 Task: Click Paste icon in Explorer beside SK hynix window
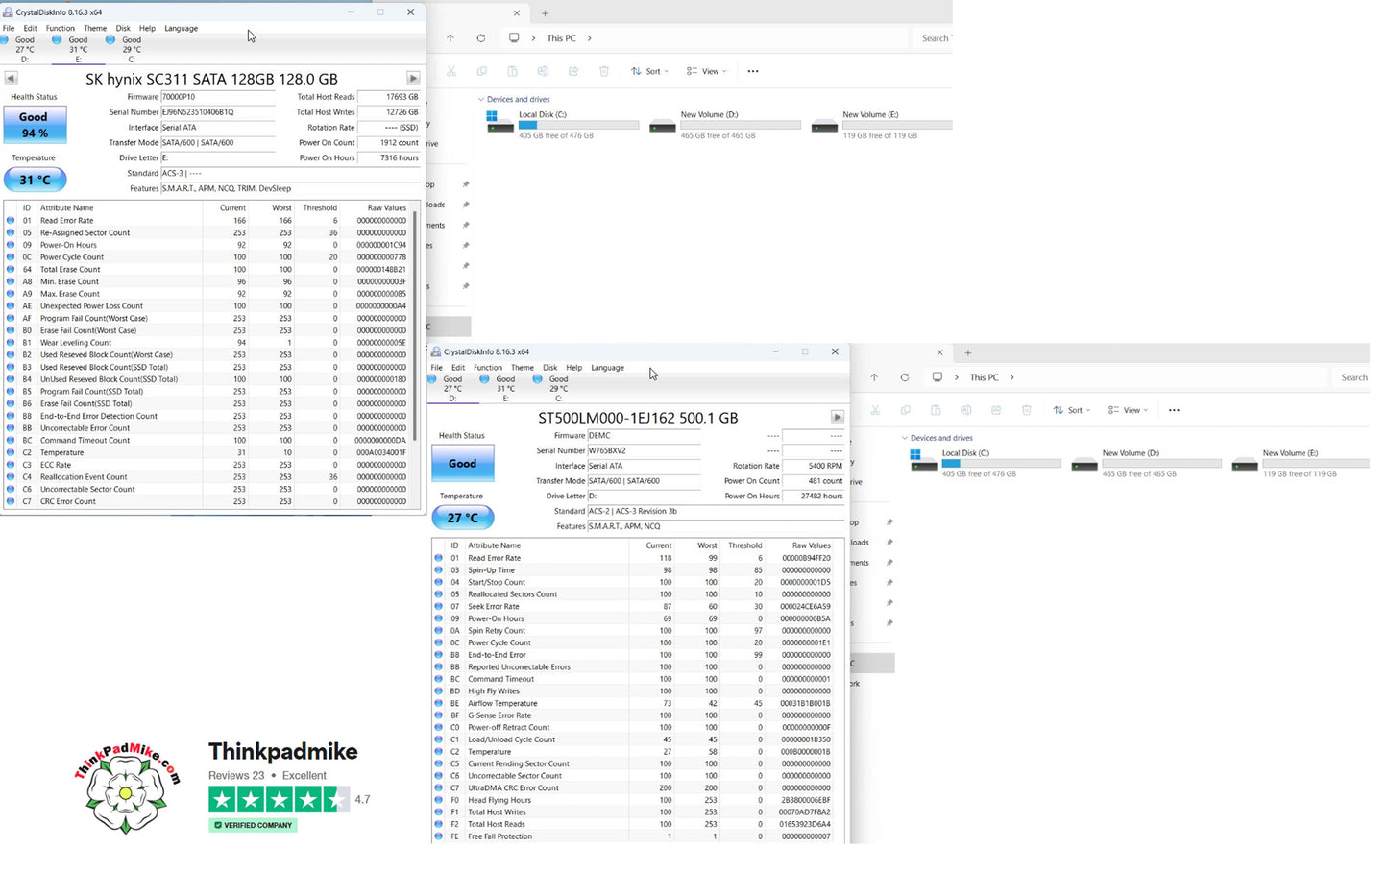click(x=512, y=71)
